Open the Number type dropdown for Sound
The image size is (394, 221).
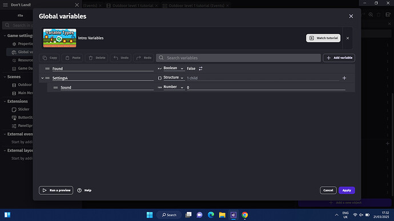[x=174, y=87]
